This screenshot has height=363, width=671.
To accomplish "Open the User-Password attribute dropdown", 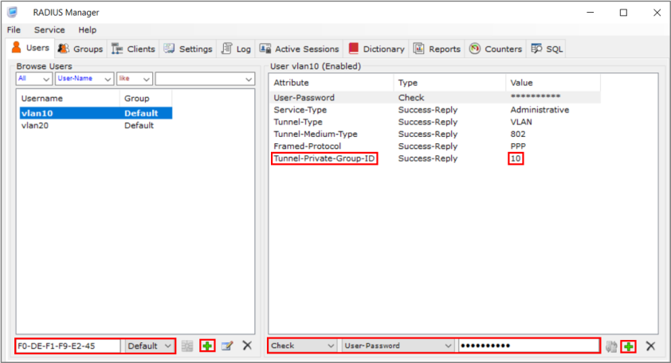I will pos(448,346).
